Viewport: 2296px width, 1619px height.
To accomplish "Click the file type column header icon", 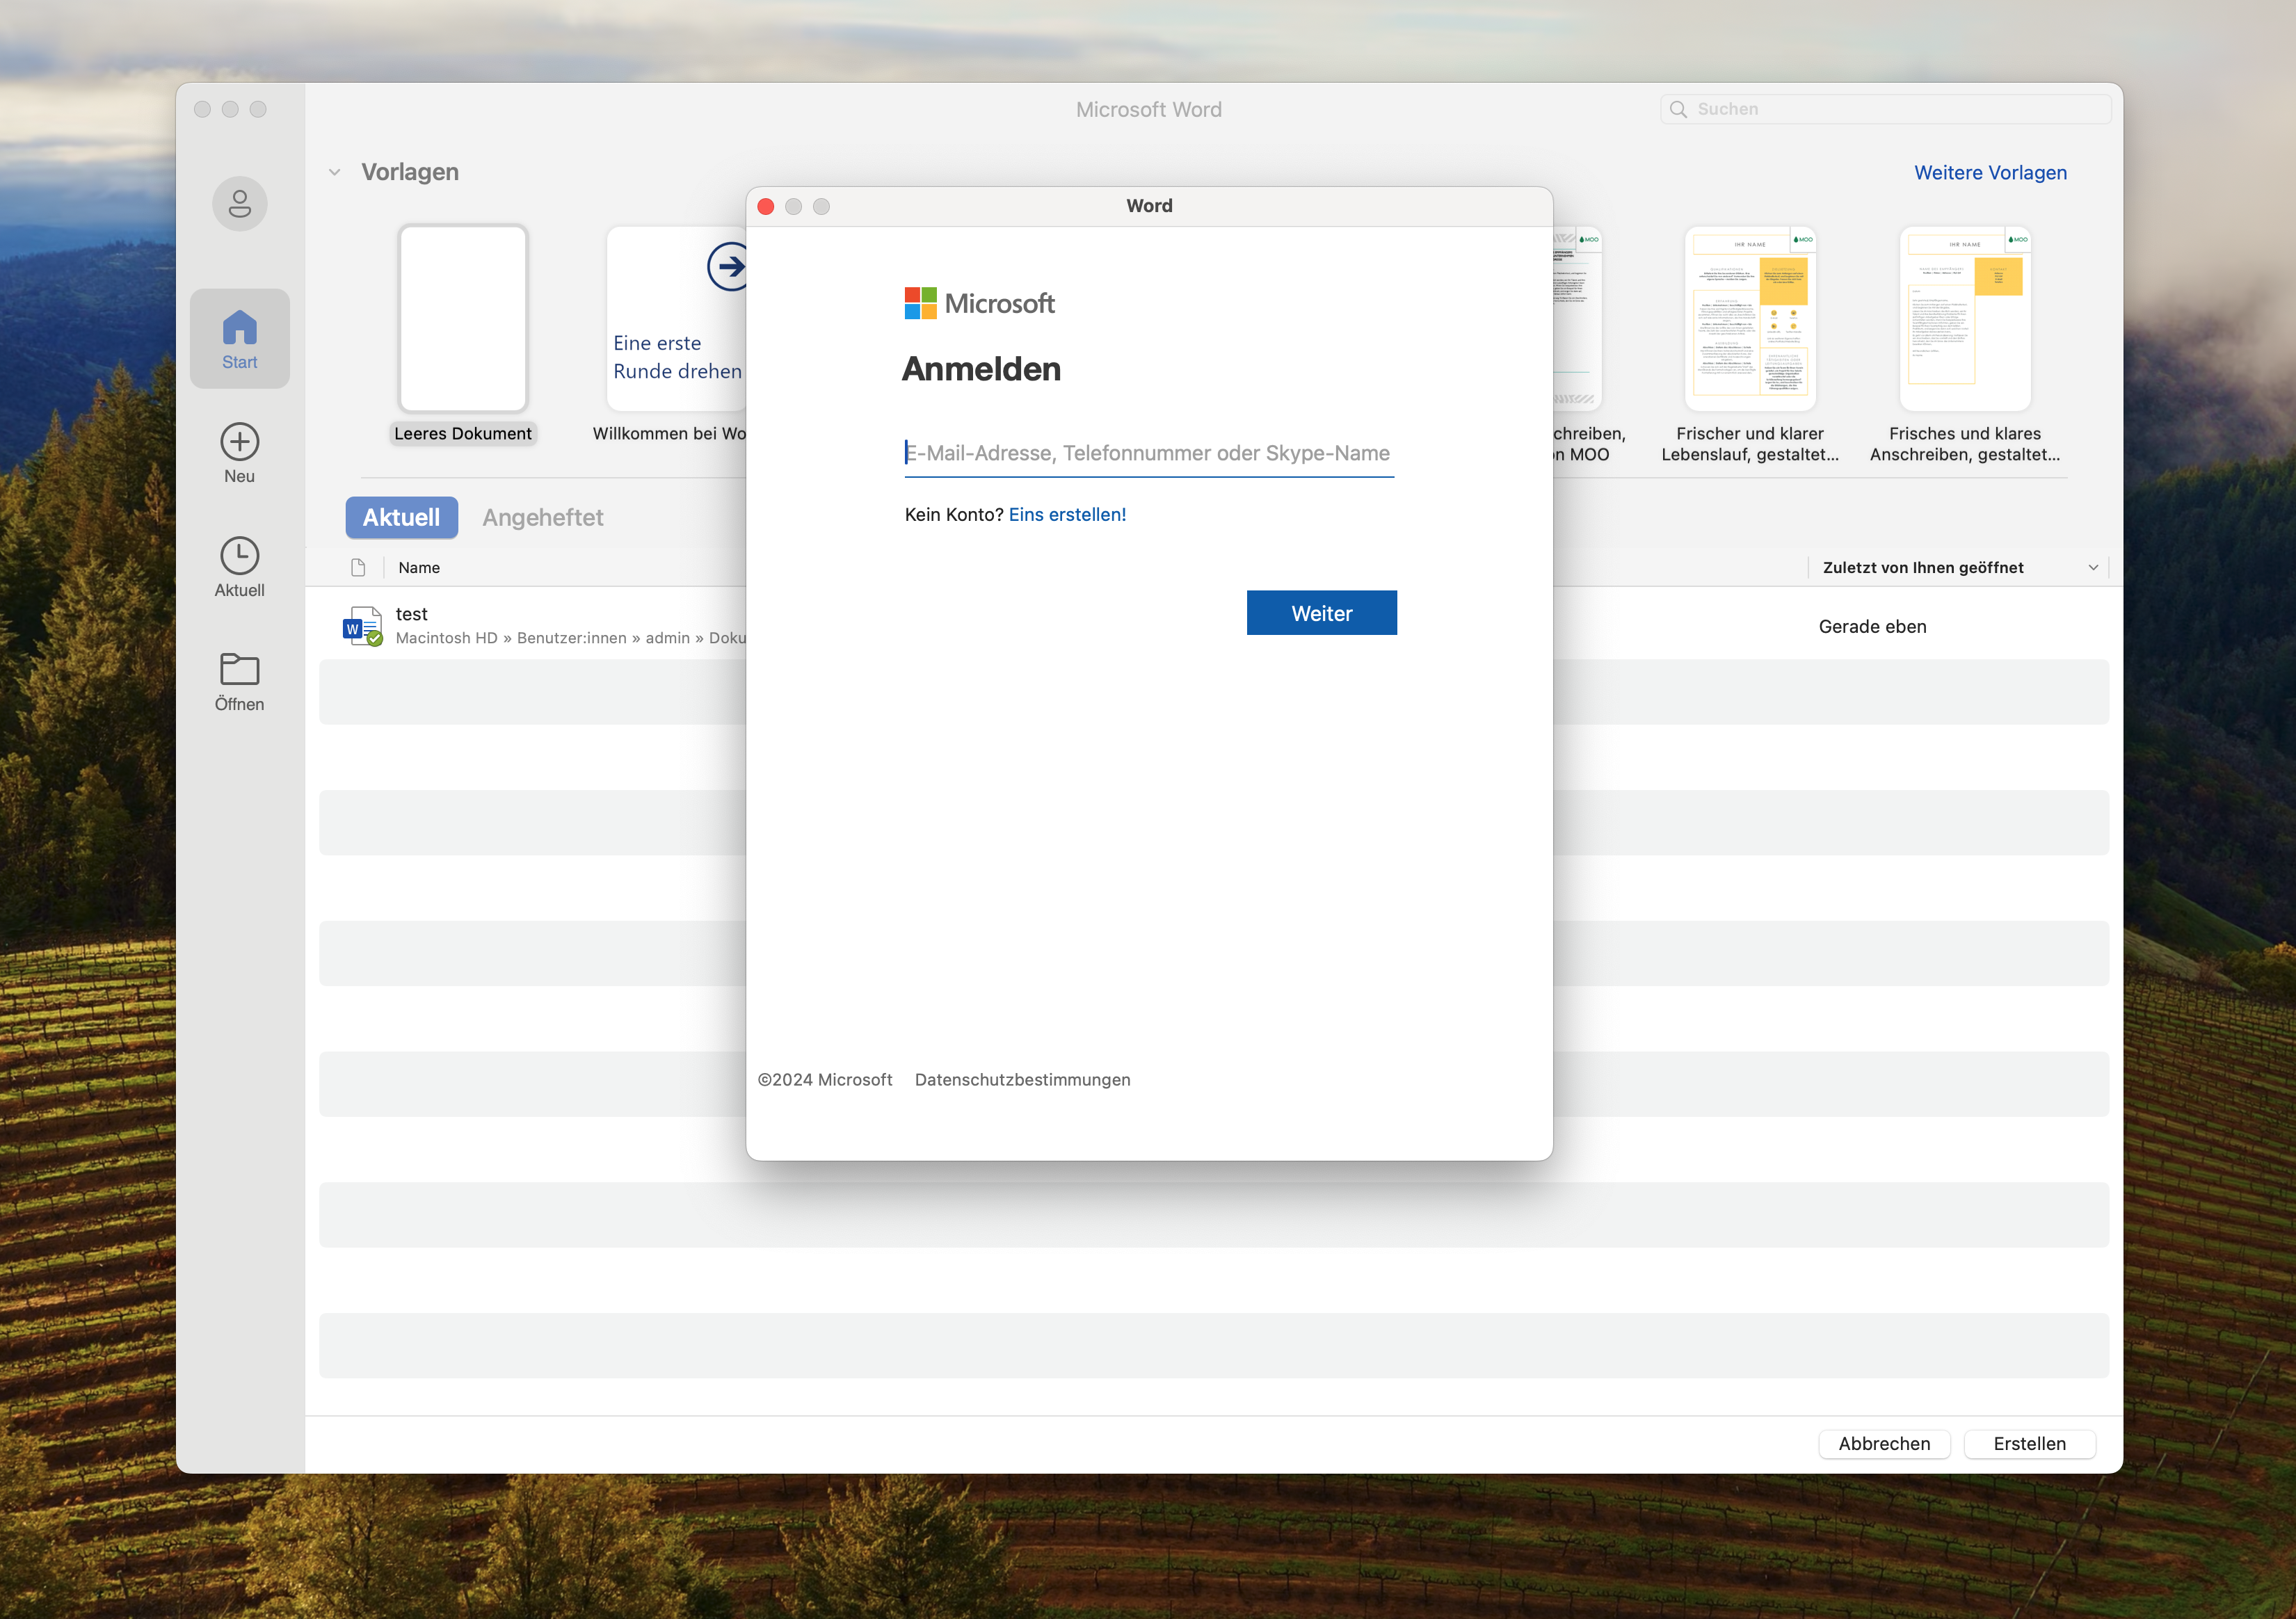I will tap(358, 568).
